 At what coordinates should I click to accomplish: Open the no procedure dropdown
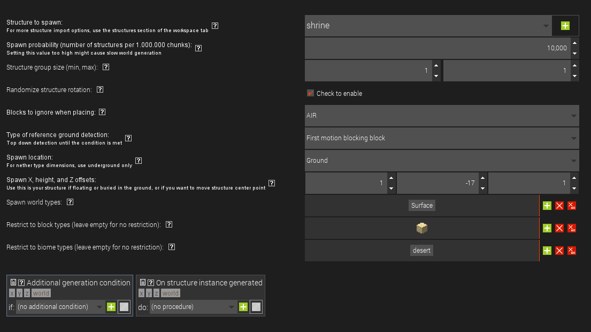(x=193, y=307)
